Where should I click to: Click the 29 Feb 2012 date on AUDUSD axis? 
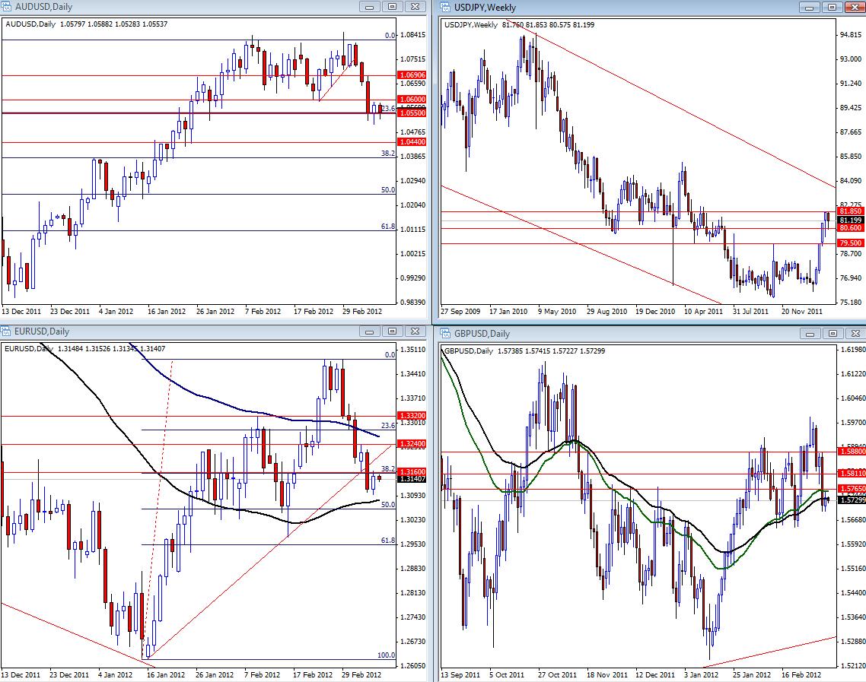coord(361,311)
